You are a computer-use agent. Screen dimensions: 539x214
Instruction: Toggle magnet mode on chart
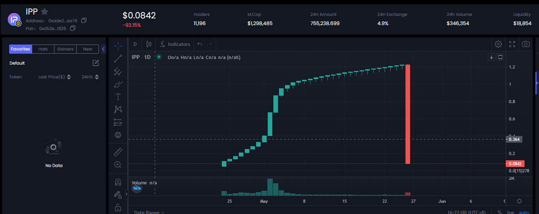(x=118, y=182)
